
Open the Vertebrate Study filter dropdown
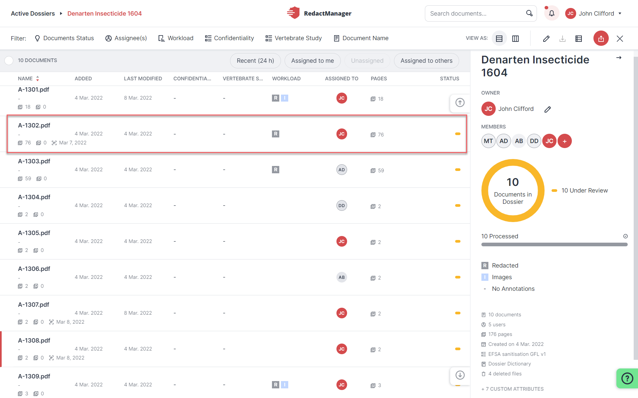click(x=294, y=38)
